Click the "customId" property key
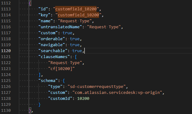This screenshot has height=114, width=192. [60, 99]
